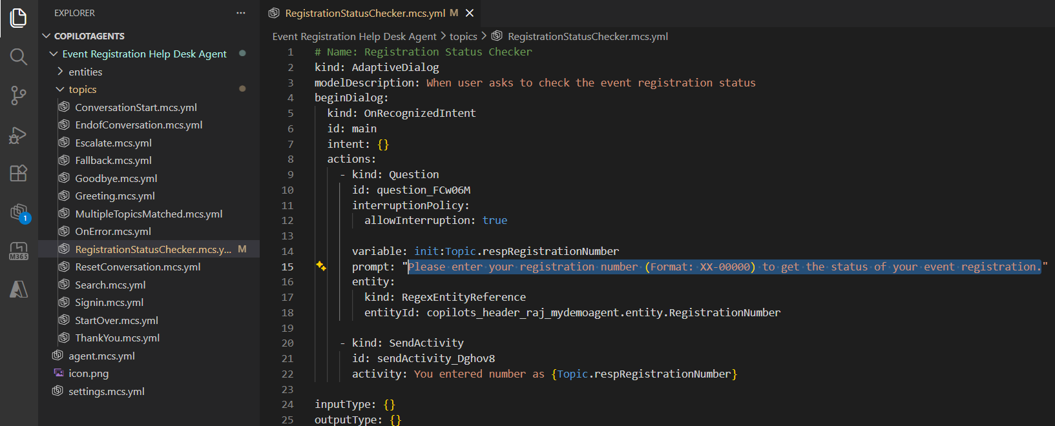Open Explorer more actions ellipsis menu
Image resolution: width=1055 pixels, height=426 pixels.
tap(241, 13)
